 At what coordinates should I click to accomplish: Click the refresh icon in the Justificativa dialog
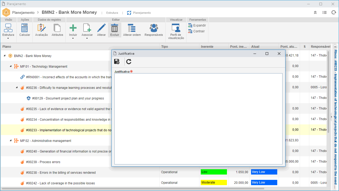point(129,62)
